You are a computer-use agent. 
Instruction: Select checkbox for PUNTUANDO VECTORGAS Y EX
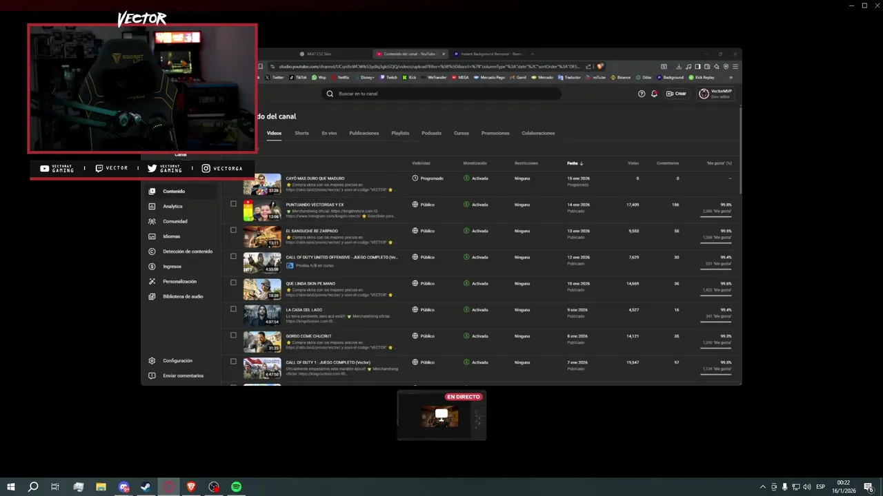(x=233, y=204)
